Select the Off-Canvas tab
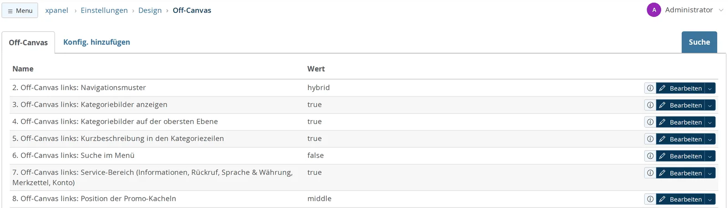728x208 pixels. coord(28,42)
